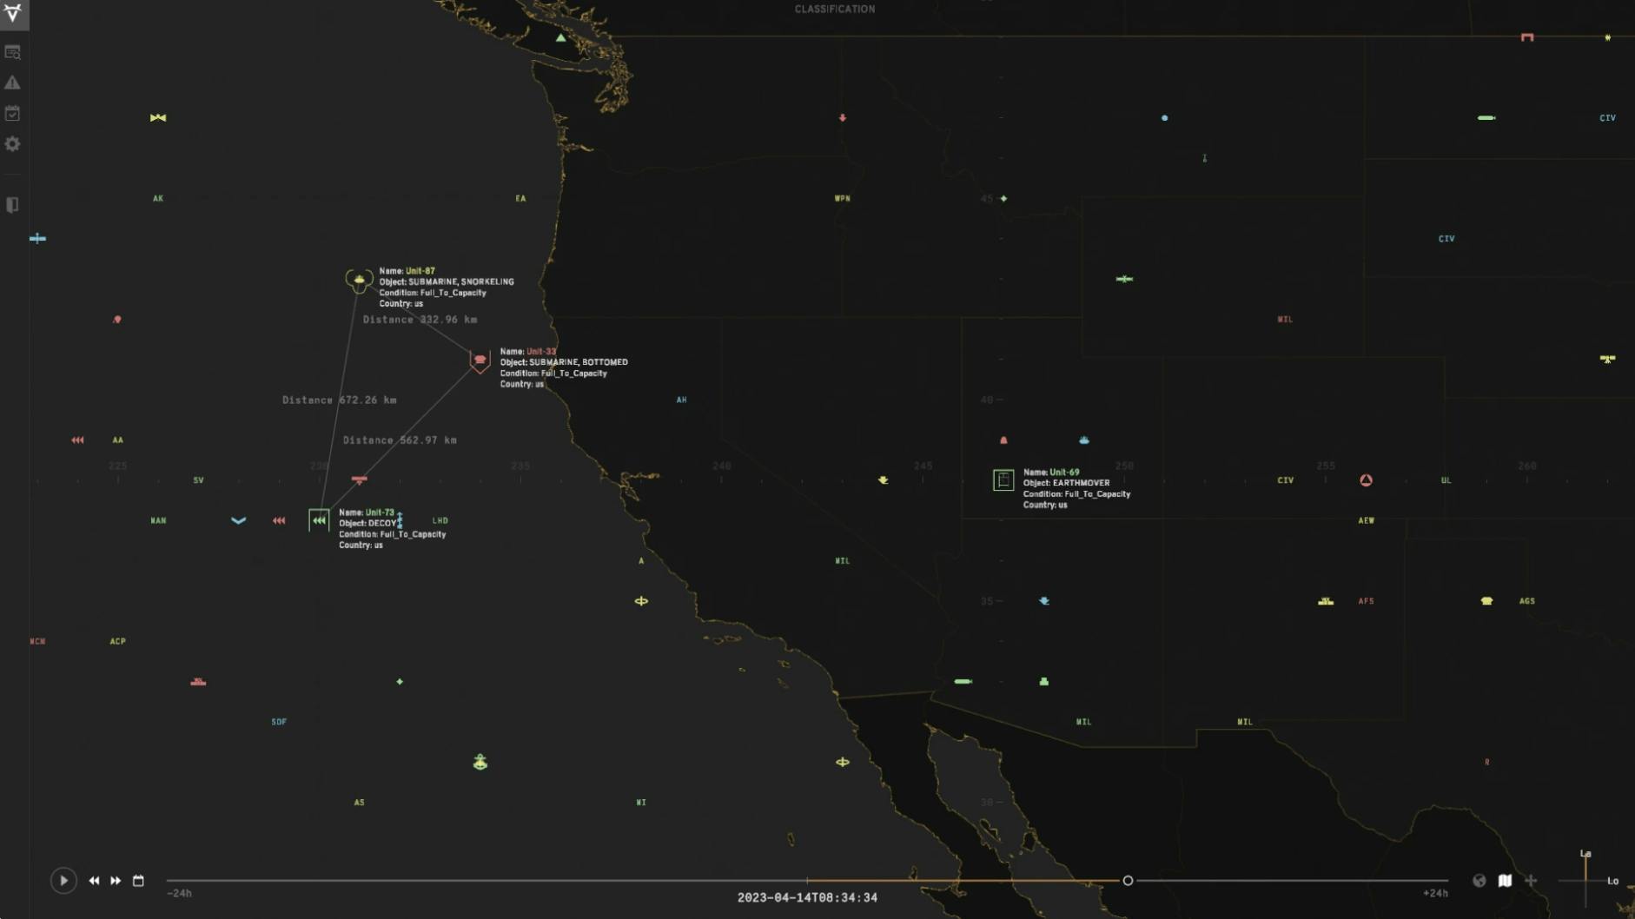Click the '+24h' timeline end label
The height and width of the screenshot is (919, 1635).
coord(1435,894)
